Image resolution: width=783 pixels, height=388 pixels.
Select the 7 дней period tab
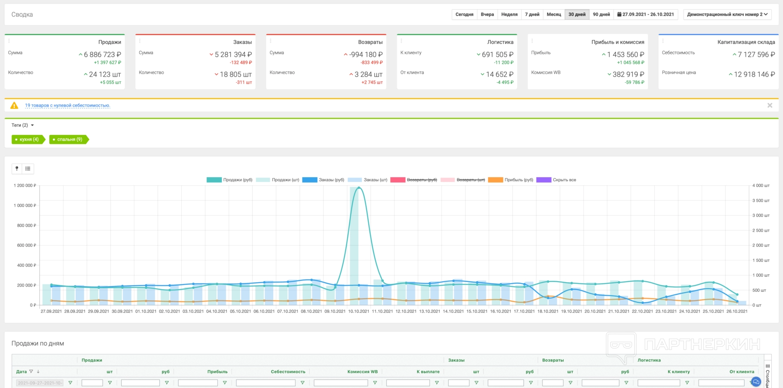(532, 14)
